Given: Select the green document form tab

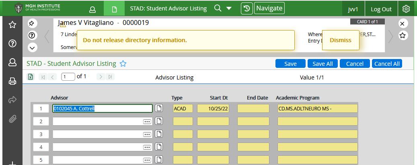Looking at the screenshot, I should [114, 9].
